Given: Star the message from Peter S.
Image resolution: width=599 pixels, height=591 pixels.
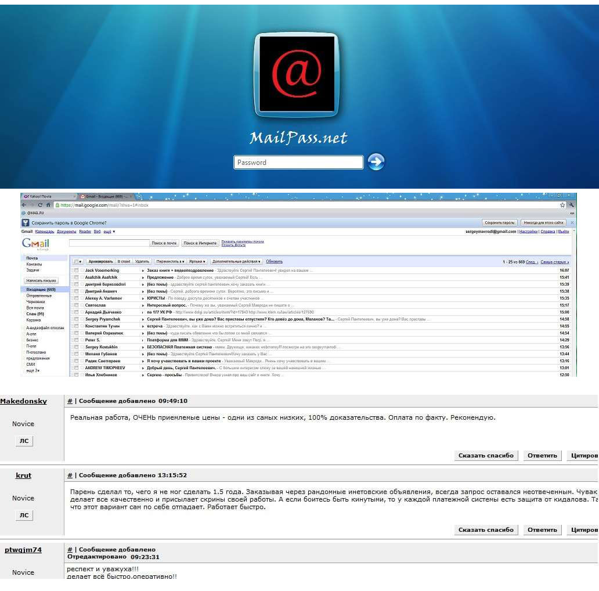Looking at the screenshot, I should coord(82,340).
